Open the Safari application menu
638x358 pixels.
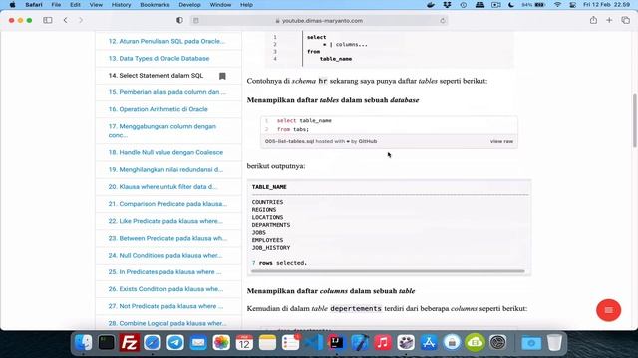pos(34,5)
